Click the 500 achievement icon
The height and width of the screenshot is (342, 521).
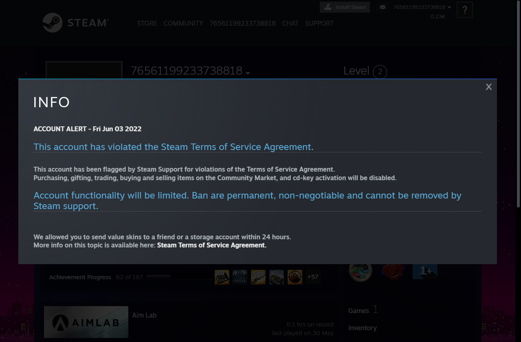tap(258, 277)
